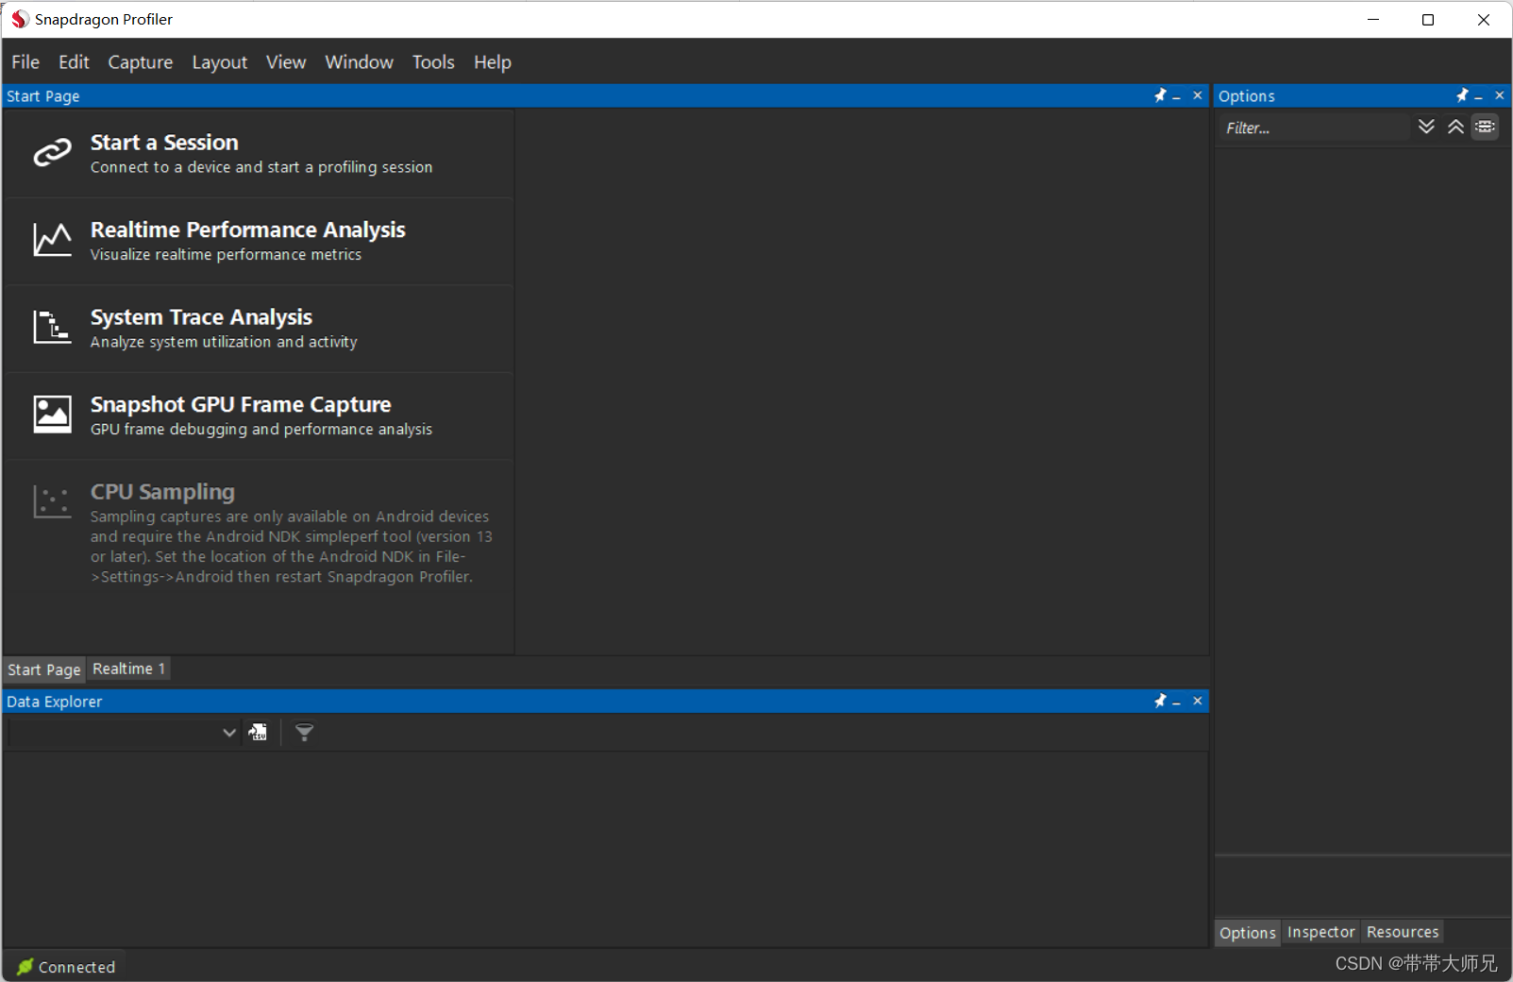
Task: Minimize the Data Explorer panel
Action: tap(1176, 702)
